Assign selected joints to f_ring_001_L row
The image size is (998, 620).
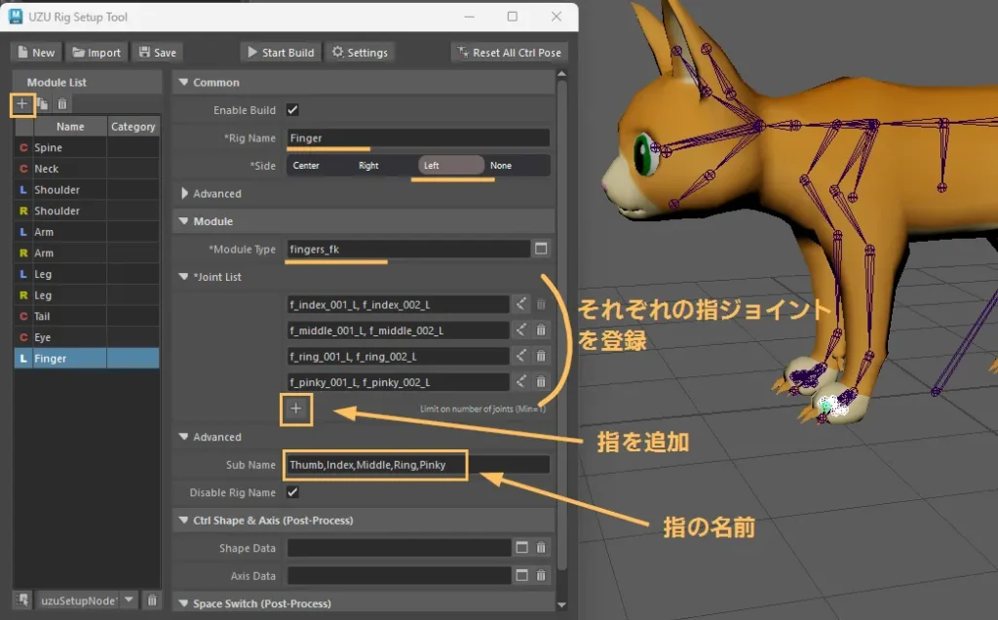521,356
